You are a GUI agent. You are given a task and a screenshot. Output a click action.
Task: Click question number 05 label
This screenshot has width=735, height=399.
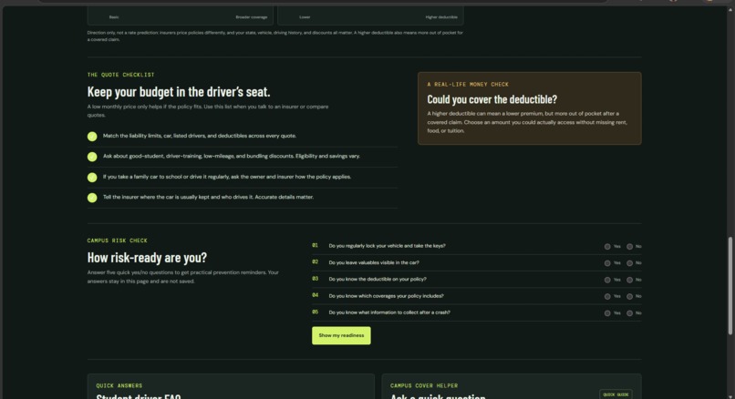tap(315, 312)
